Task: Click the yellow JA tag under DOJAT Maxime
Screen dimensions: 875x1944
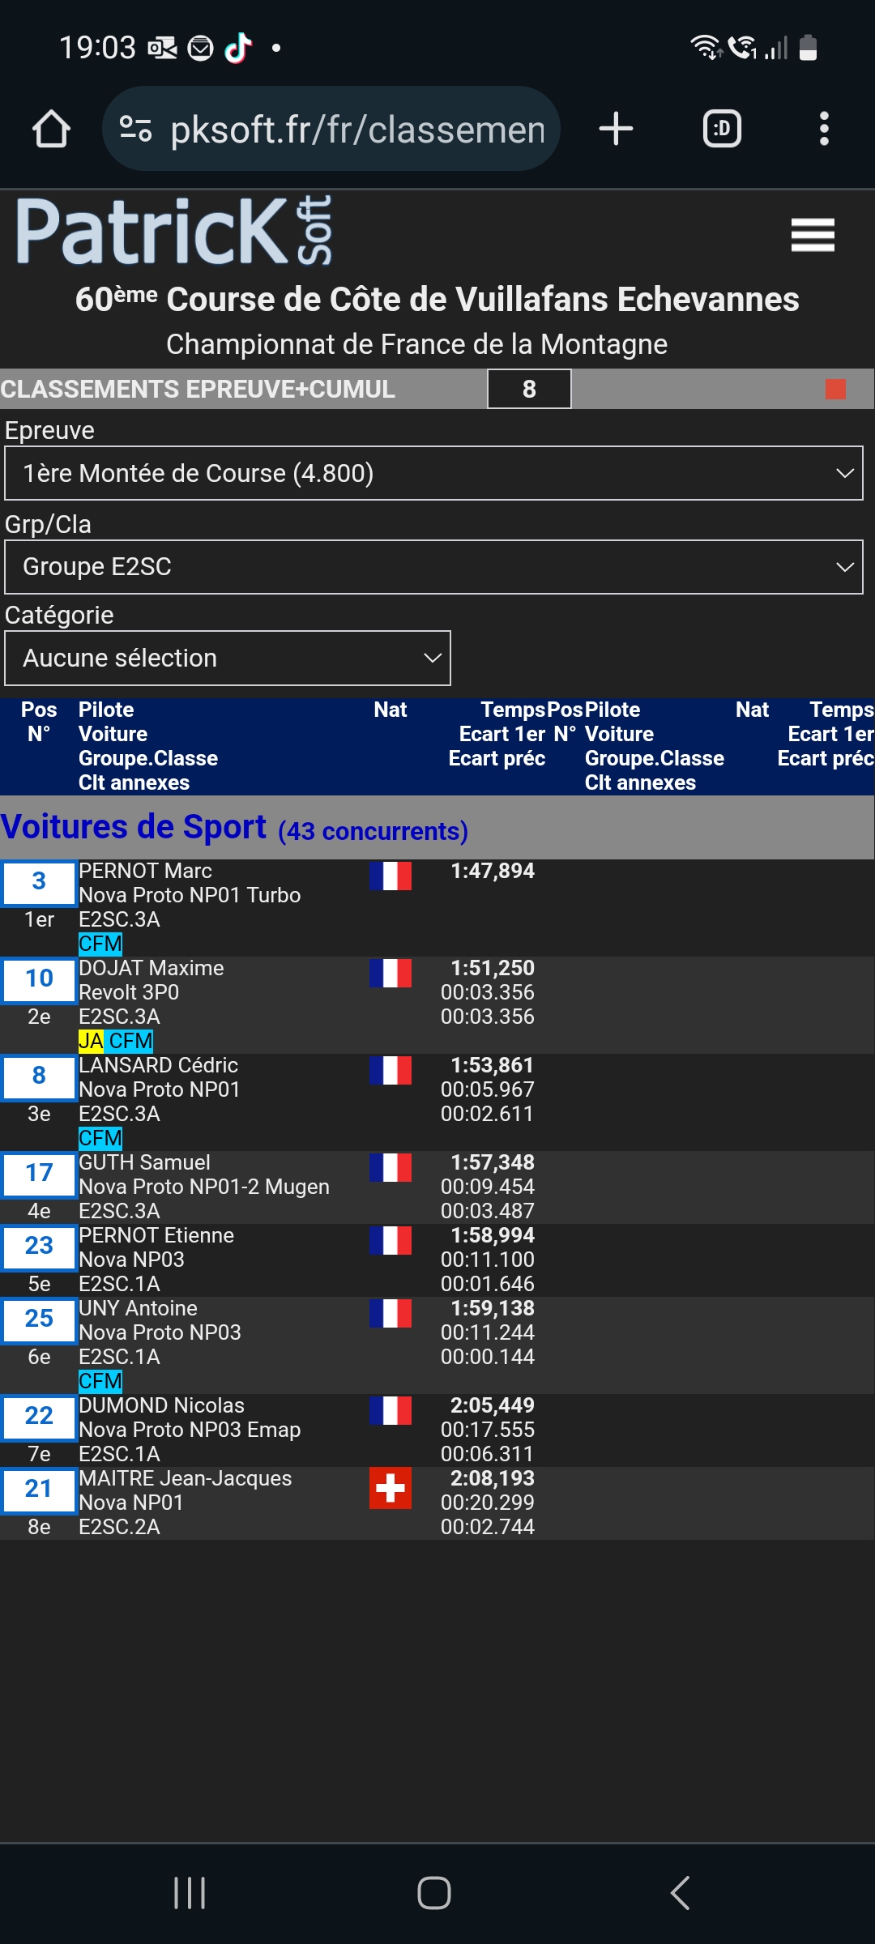Action: pyautogui.click(x=91, y=1041)
